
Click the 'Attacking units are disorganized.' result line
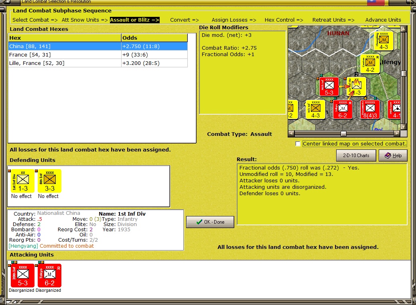click(x=283, y=187)
